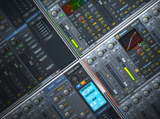Click the Edit groups button
The image size is (160, 119).
pos(26,15)
